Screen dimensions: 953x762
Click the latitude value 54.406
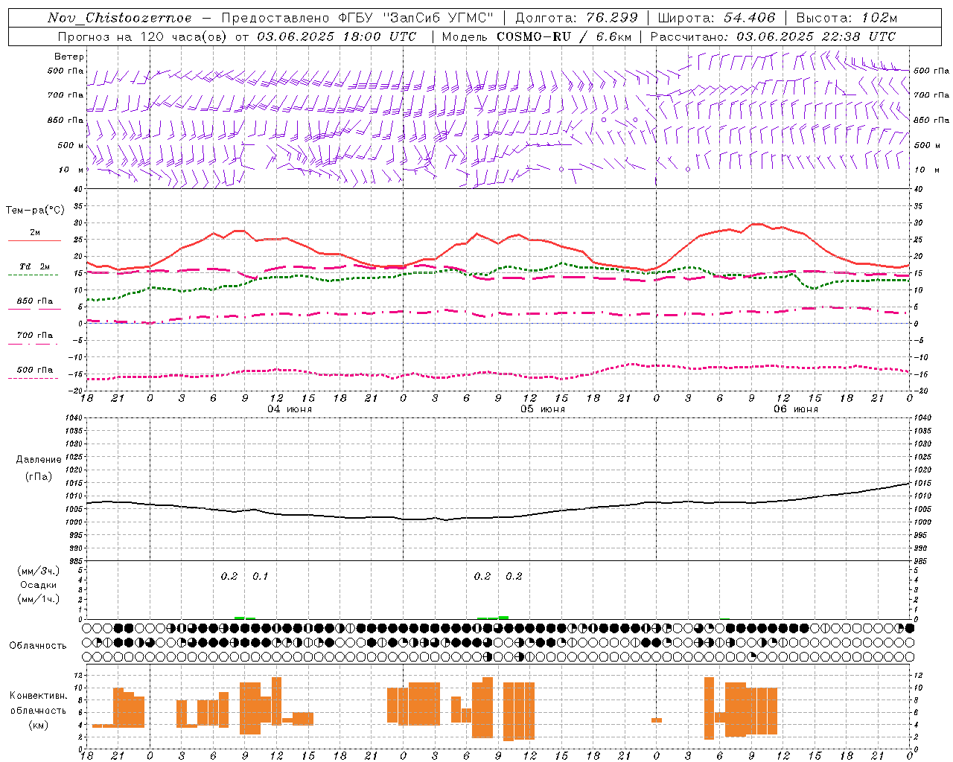(x=749, y=18)
